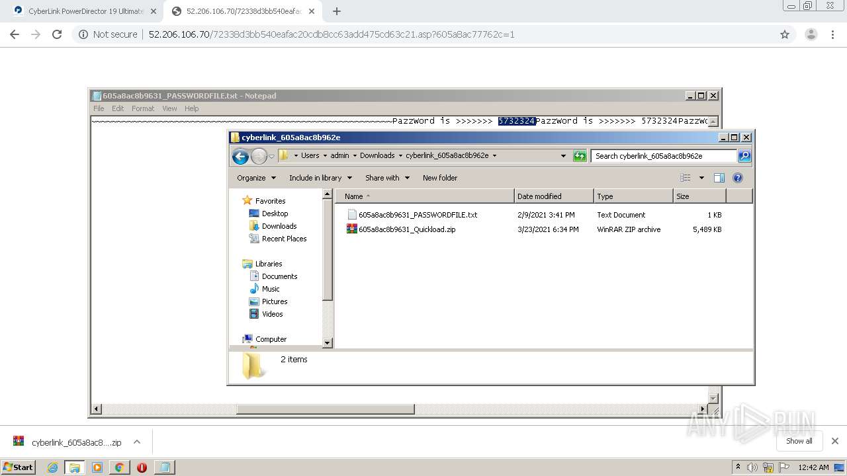Open Explorer help question mark icon
The image size is (847, 476).
pyautogui.click(x=738, y=178)
